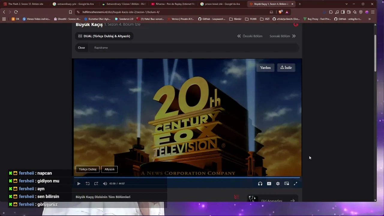Open the Seedance 2.0 bookmark
The width and height of the screenshot is (384, 216).
(124, 19)
